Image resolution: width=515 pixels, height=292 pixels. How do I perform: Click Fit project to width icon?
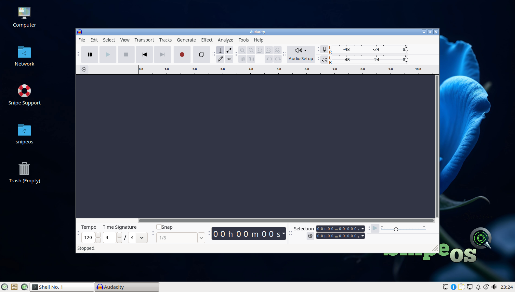click(x=269, y=50)
